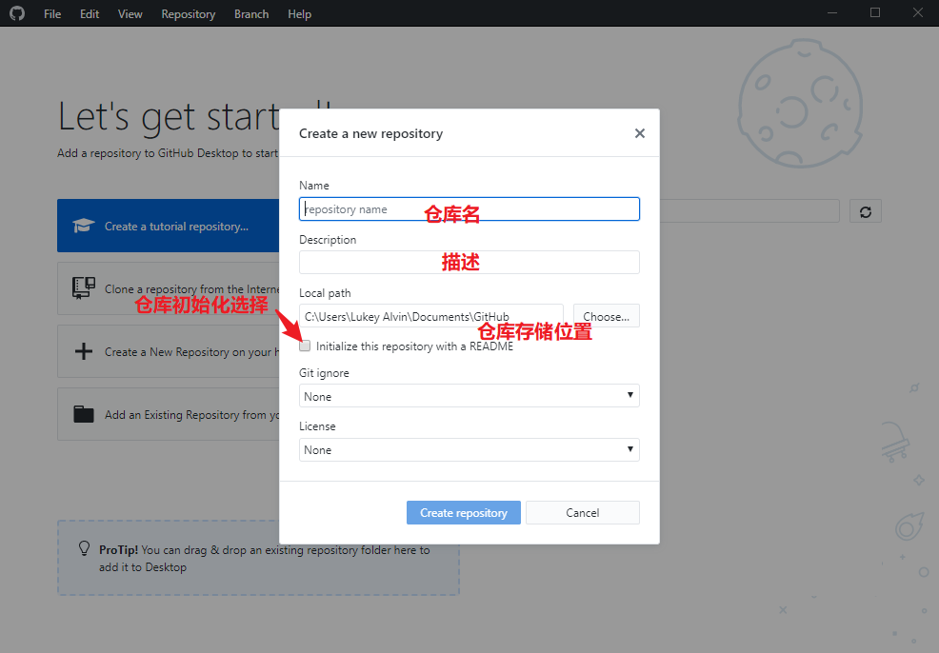Click the 'Create a new repository' dialog title
This screenshot has width=939, height=653.
370,133
